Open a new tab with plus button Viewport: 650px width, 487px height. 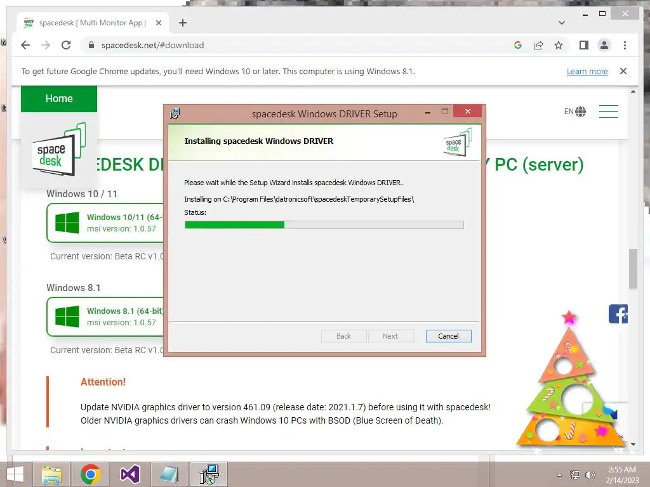(x=183, y=23)
